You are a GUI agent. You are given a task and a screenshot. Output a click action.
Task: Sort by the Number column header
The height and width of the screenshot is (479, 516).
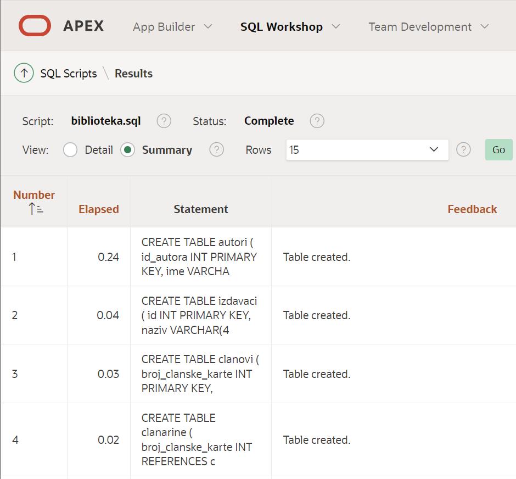pos(34,195)
